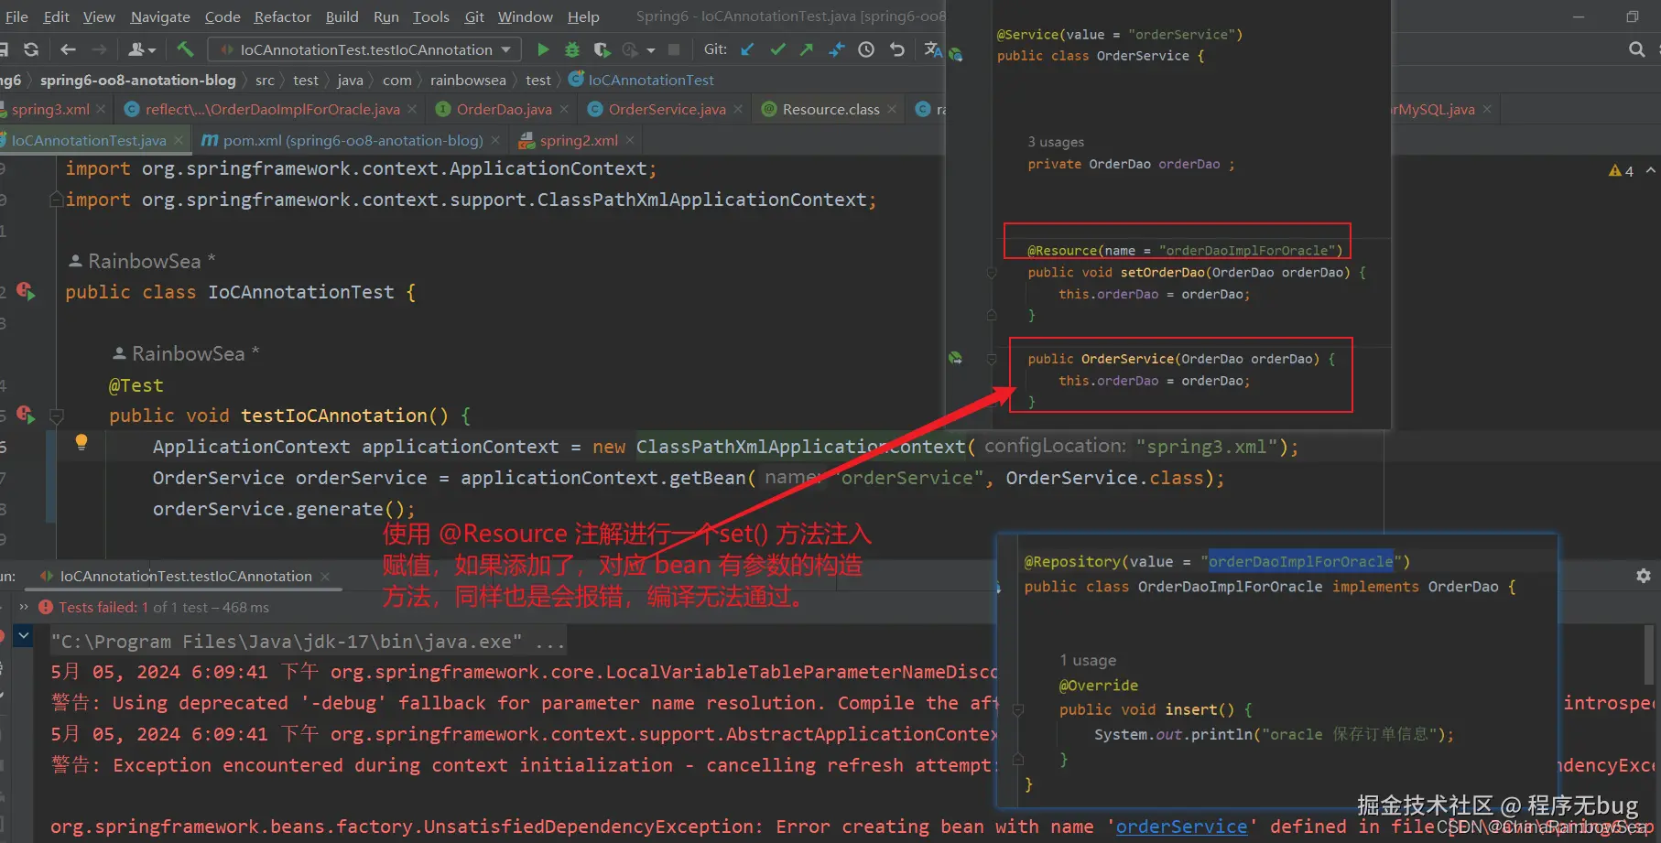Image resolution: width=1661 pixels, height=843 pixels.
Task: Switch to the Resource.class tab
Action: pos(830,109)
